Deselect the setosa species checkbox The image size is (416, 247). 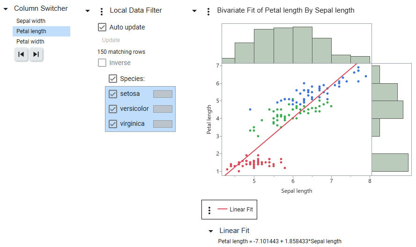113,94
